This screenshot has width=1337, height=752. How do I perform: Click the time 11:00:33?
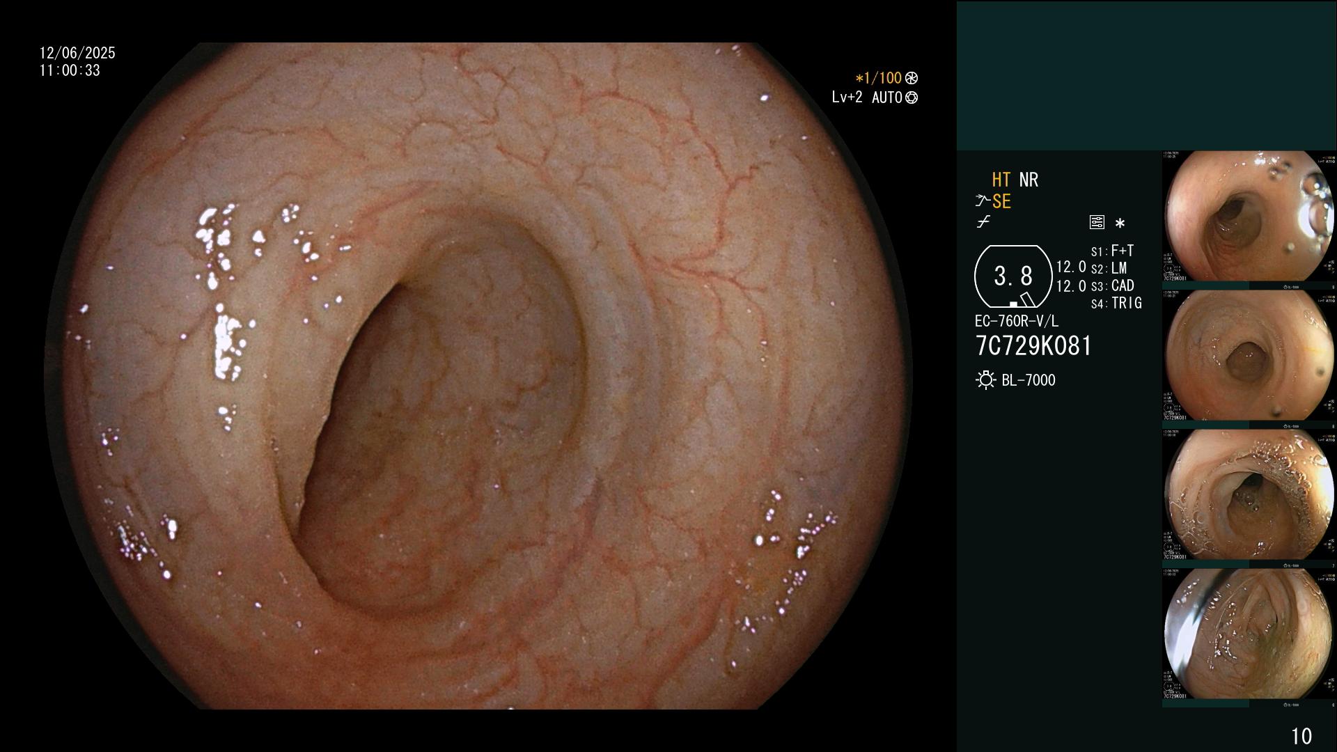tap(70, 70)
